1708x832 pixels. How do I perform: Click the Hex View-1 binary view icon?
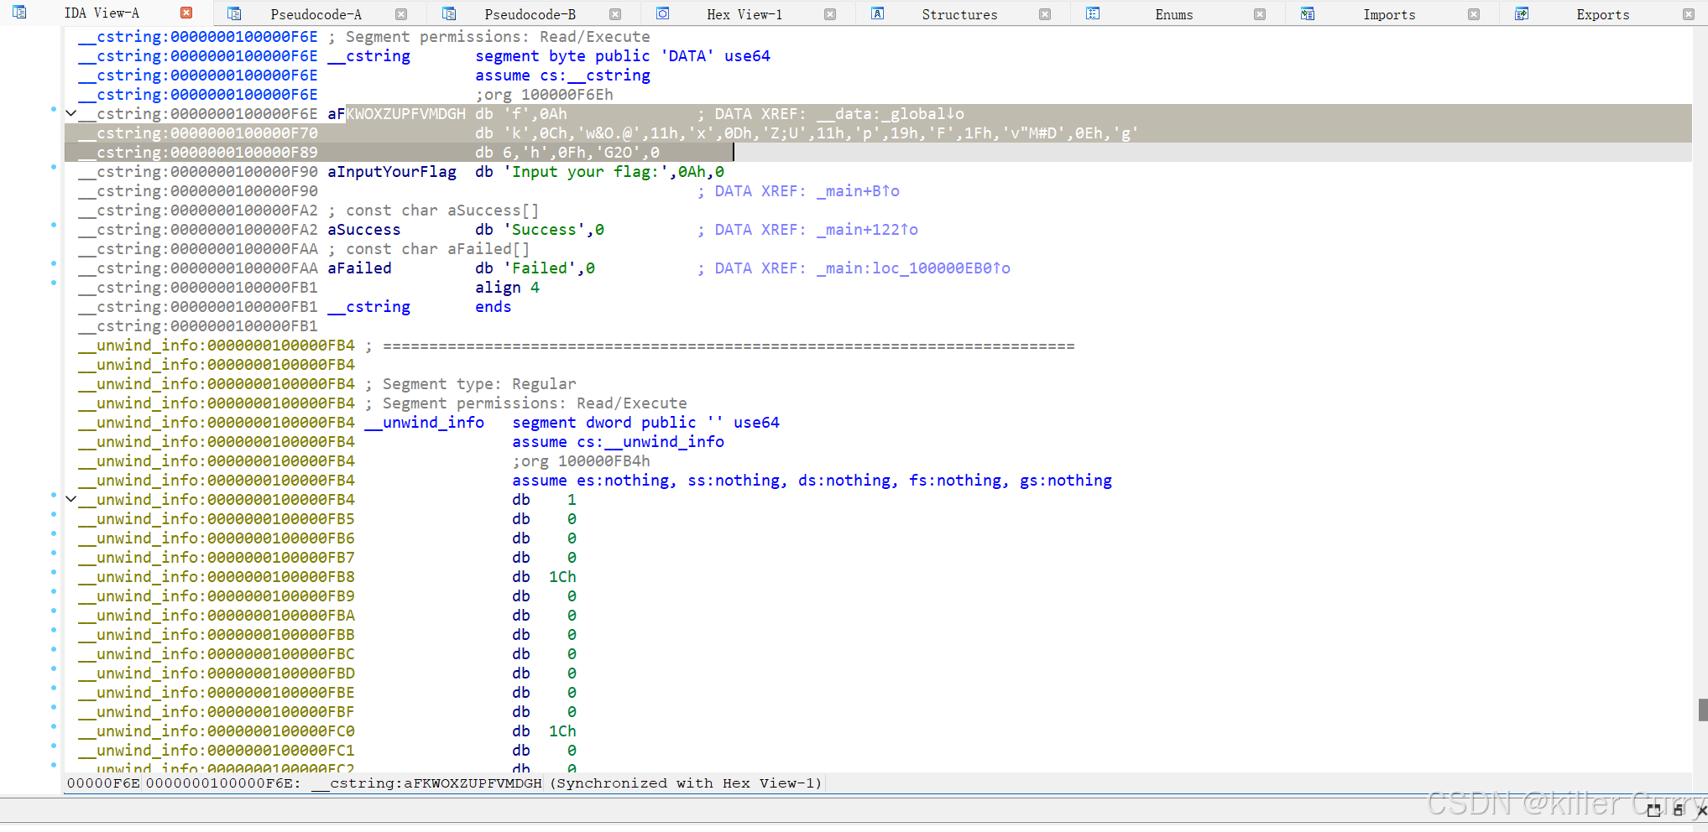click(x=662, y=13)
